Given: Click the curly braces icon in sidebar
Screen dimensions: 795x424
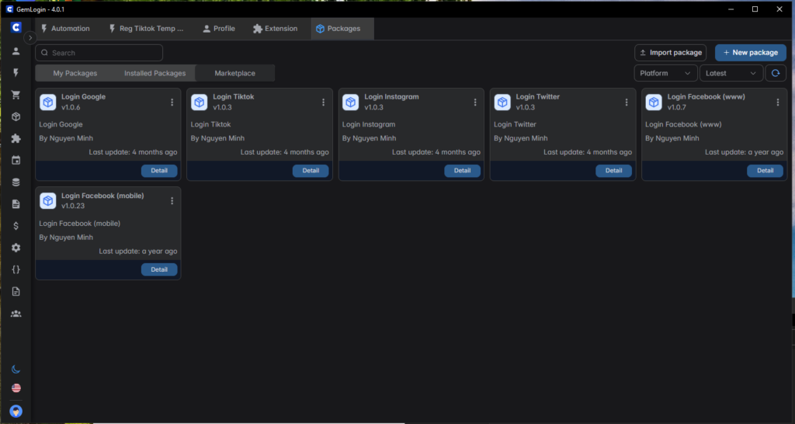Looking at the screenshot, I should (16, 269).
